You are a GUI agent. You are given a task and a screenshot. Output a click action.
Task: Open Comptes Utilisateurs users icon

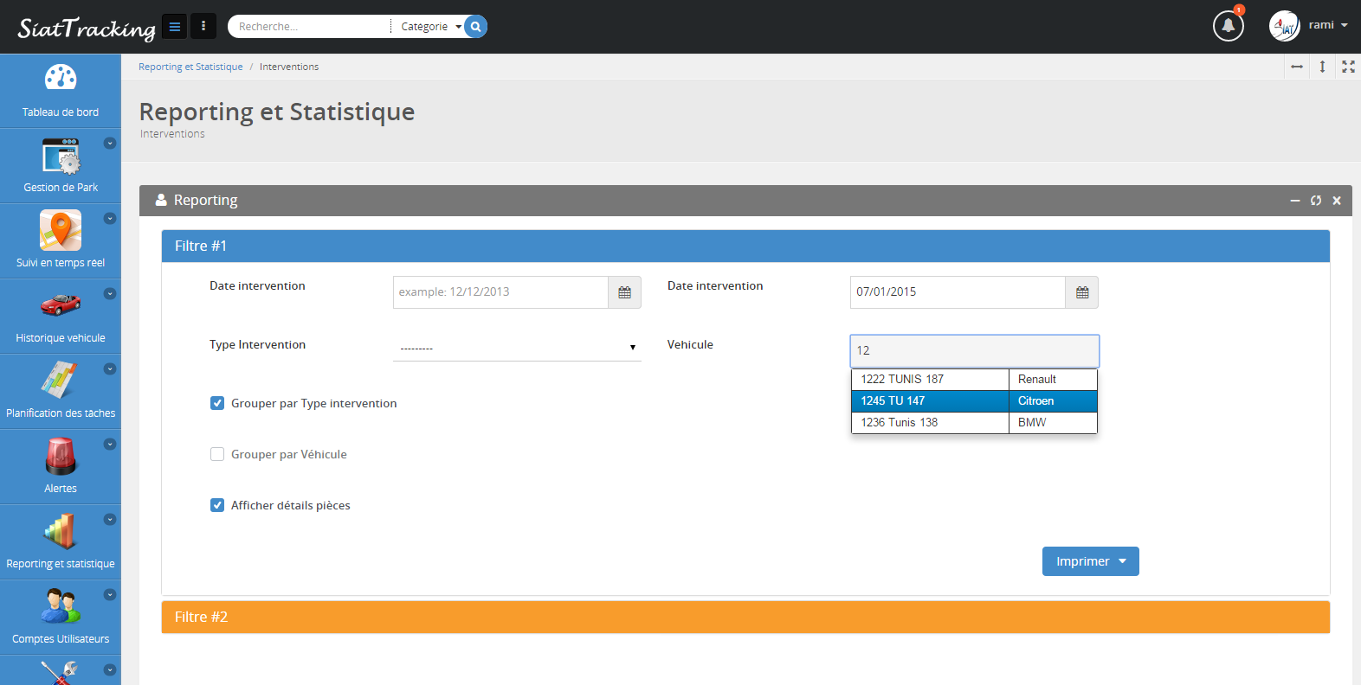click(x=61, y=606)
